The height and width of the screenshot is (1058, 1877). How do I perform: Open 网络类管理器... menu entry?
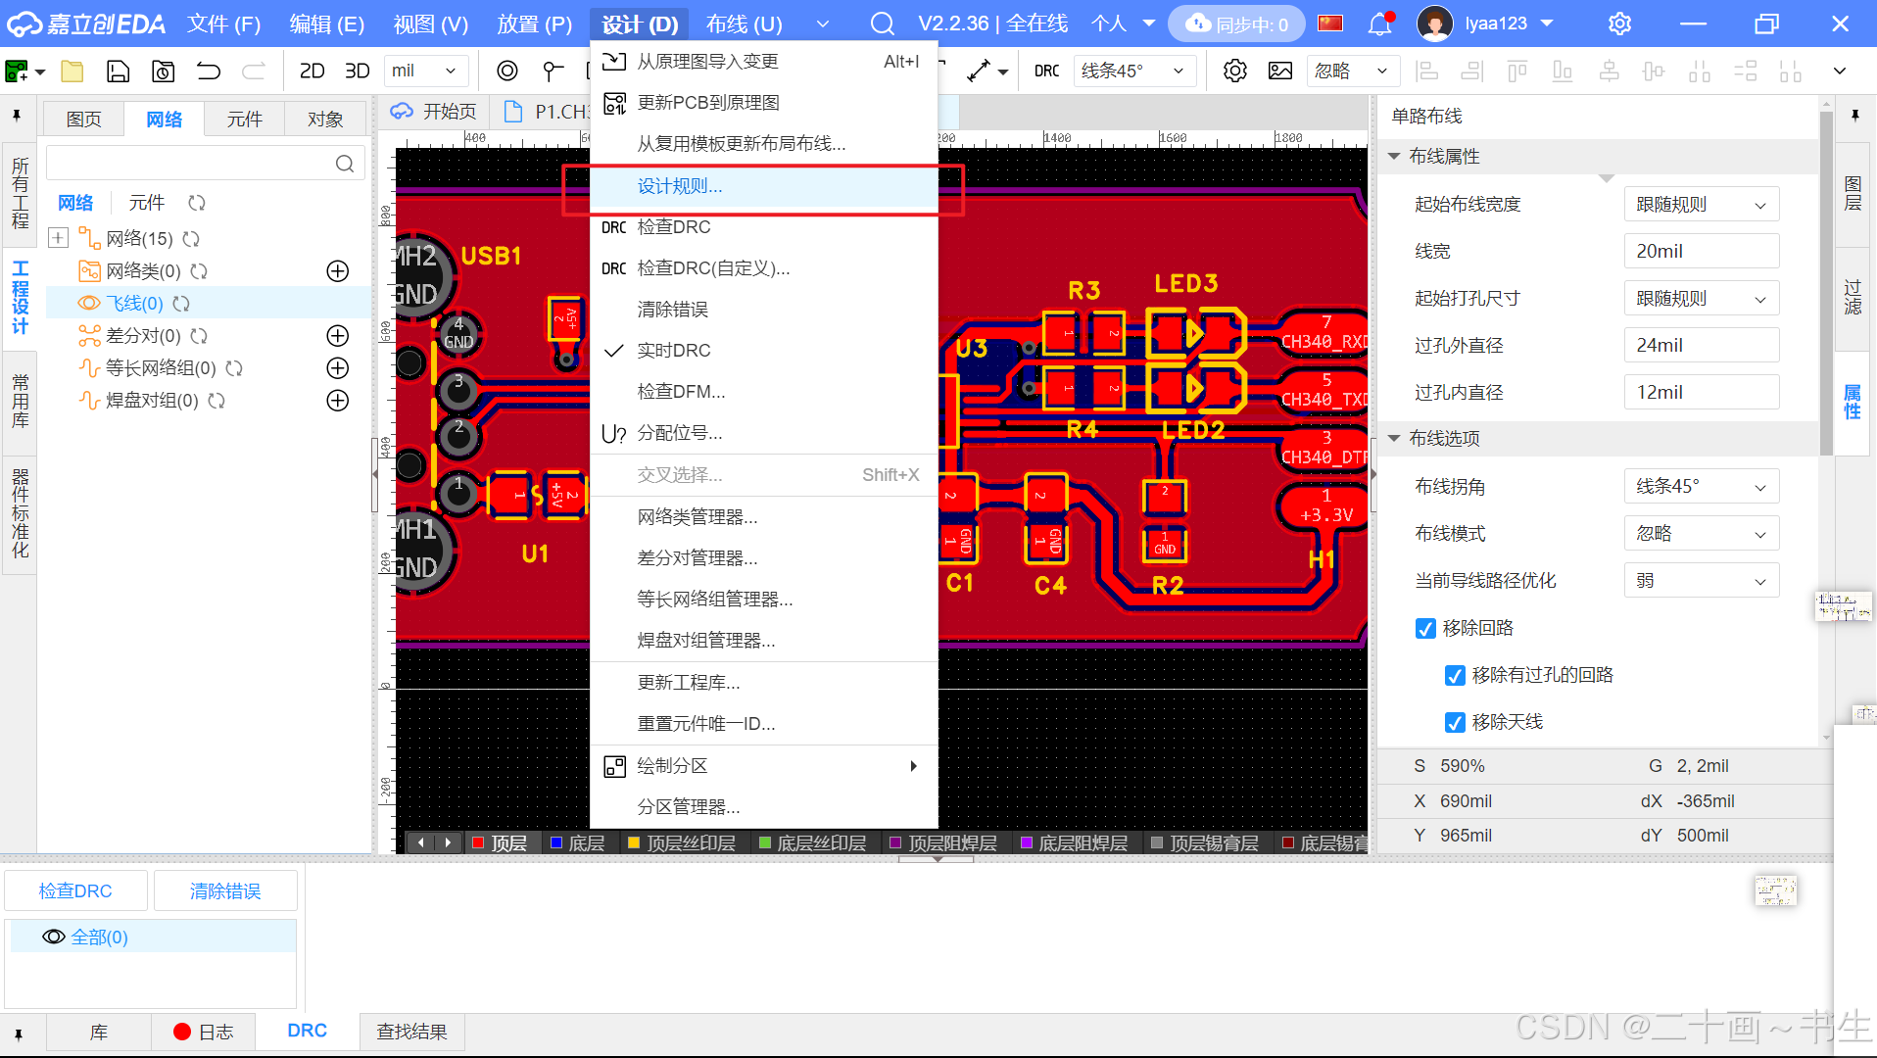coord(764,516)
